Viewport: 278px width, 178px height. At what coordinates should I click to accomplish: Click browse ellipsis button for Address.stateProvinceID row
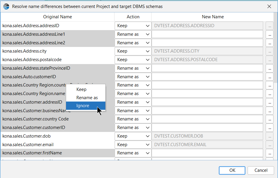pyautogui.click(x=270, y=68)
